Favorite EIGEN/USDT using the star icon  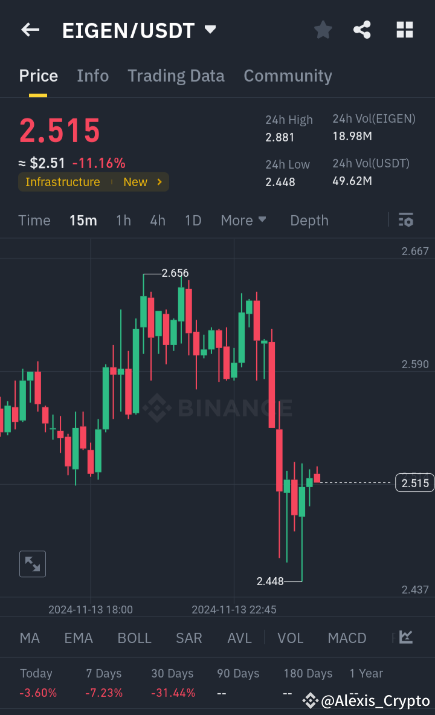coord(323,29)
